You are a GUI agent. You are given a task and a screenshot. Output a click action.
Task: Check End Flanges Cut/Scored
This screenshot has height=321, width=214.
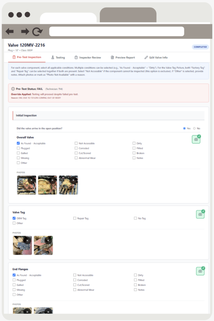[75, 285]
